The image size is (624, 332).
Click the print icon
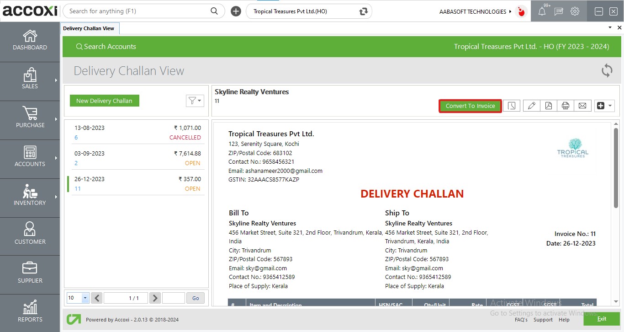pos(565,106)
